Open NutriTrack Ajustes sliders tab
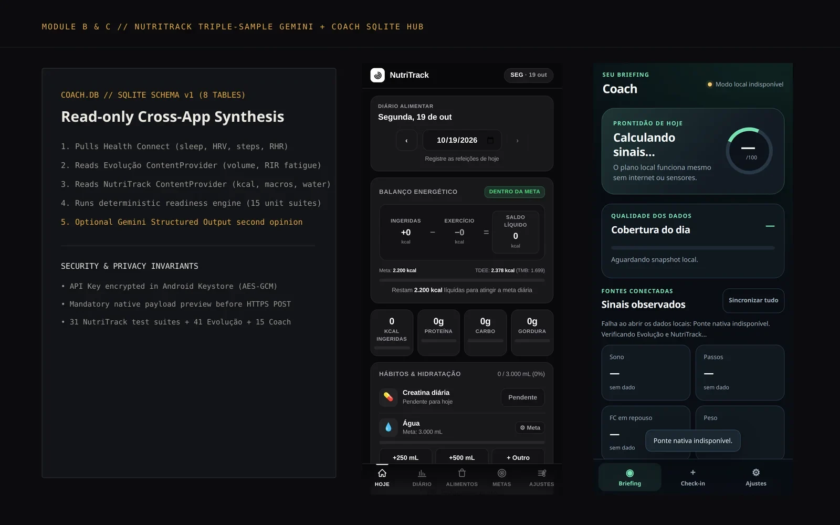 [542, 477]
